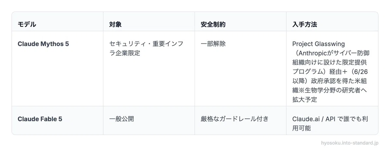This screenshot has width=390, height=156.
Task: Click the 用可能 text in Fable row
Action: point(302,128)
